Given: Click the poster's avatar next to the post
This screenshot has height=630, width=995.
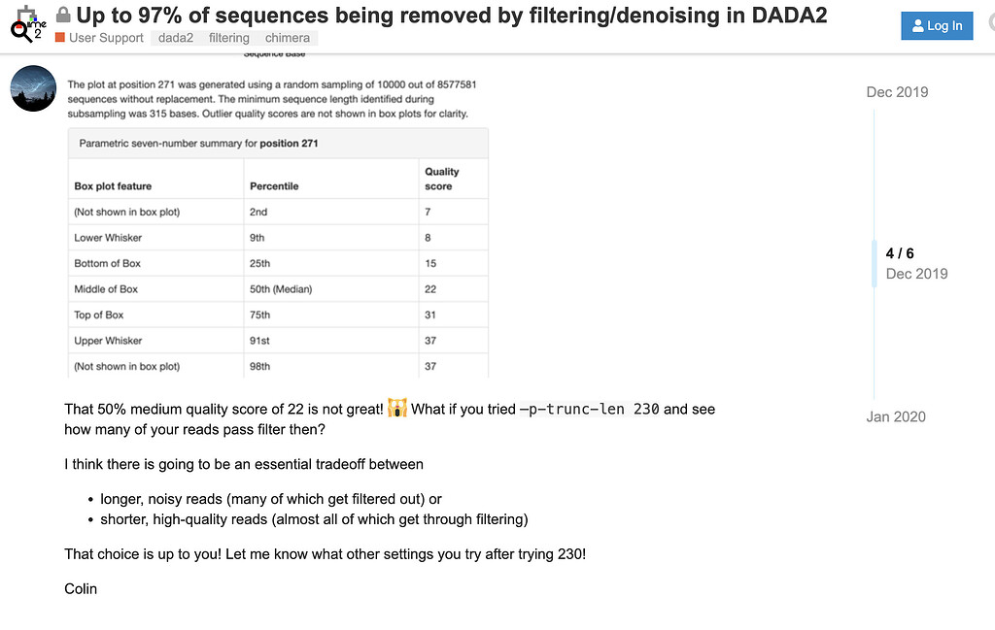Looking at the screenshot, I should 33,88.
